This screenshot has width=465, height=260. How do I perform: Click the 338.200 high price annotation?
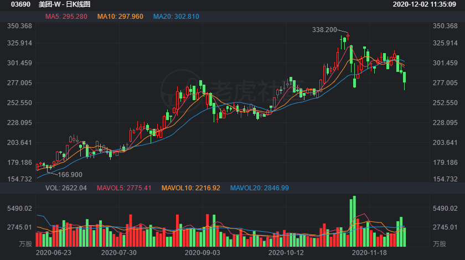click(x=324, y=30)
